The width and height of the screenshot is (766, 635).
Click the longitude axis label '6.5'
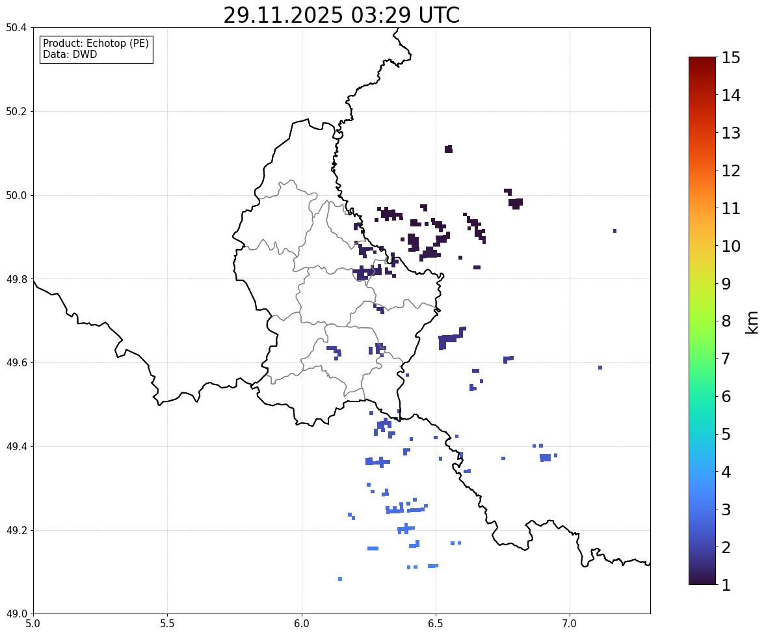(436, 624)
